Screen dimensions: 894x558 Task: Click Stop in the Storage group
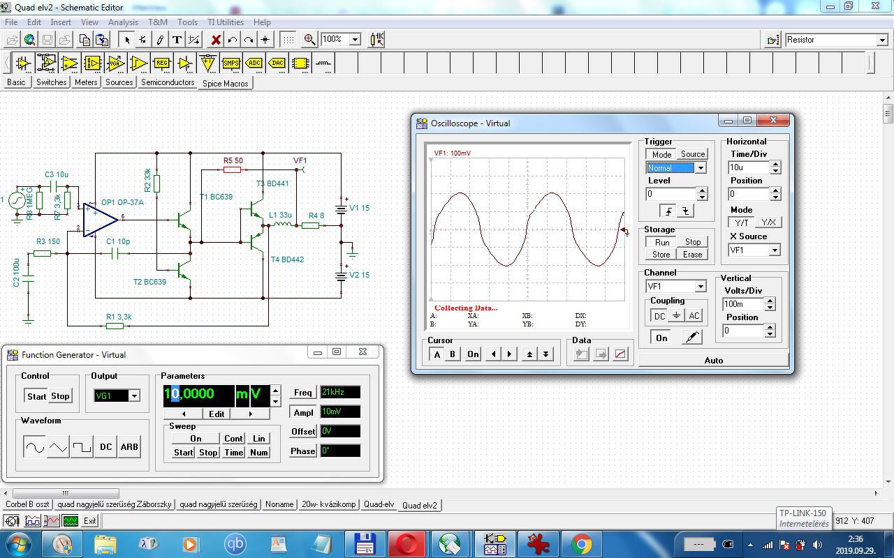coord(692,242)
